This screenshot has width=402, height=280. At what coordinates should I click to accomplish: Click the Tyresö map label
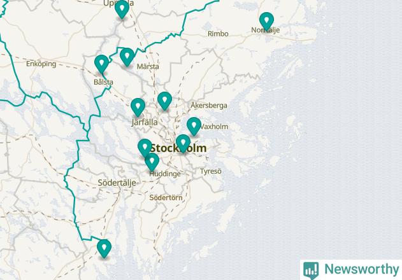coord(211,171)
